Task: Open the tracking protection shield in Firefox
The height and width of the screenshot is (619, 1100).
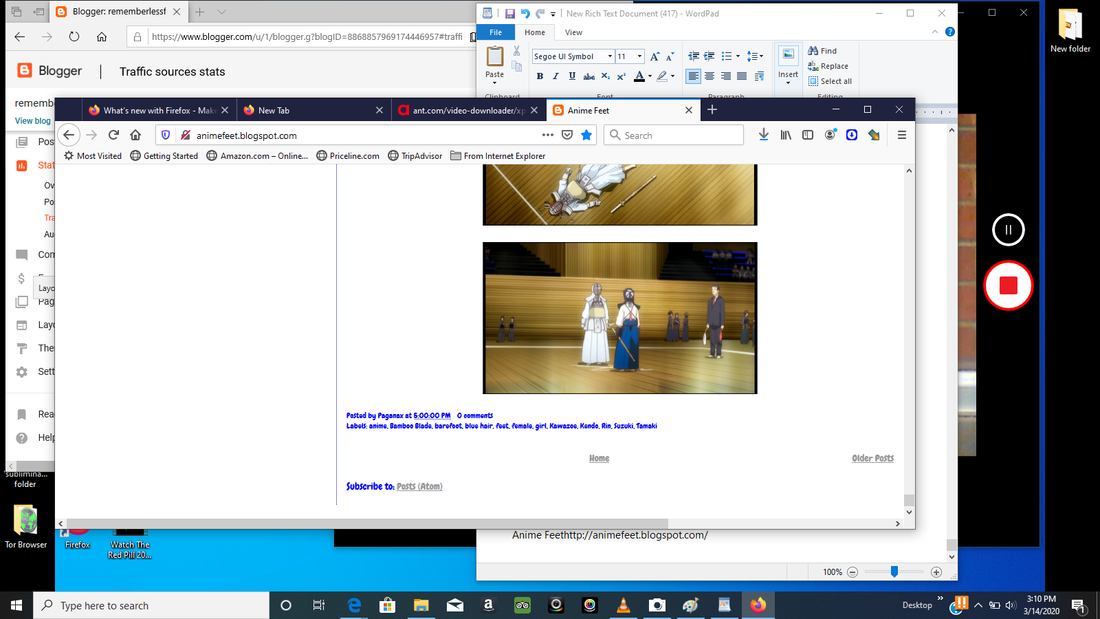Action: [x=166, y=135]
